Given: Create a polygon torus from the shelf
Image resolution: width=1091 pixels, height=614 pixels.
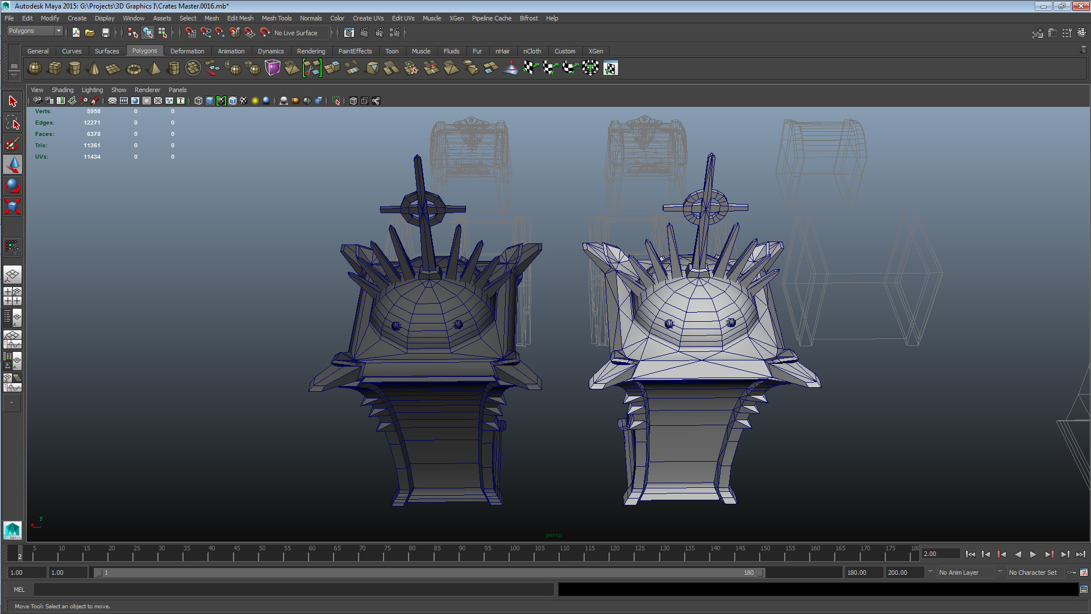Looking at the screenshot, I should [134, 69].
